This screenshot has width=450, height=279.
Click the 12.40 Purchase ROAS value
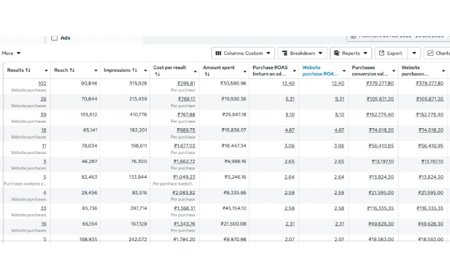pyautogui.click(x=288, y=83)
